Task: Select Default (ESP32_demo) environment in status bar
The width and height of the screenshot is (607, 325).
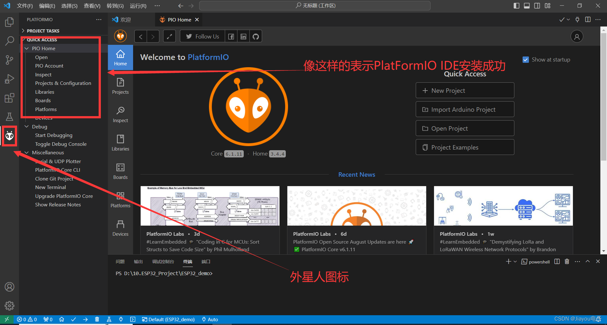Action: pos(168,319)
